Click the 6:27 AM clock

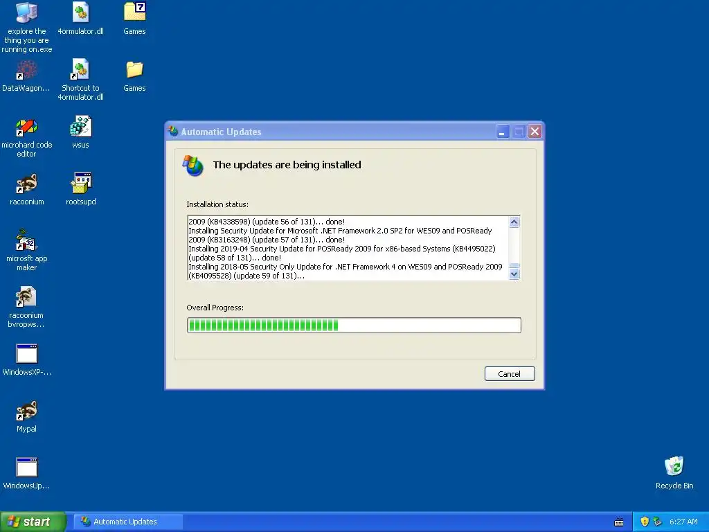pyautogui.click(x=683, y=522)
